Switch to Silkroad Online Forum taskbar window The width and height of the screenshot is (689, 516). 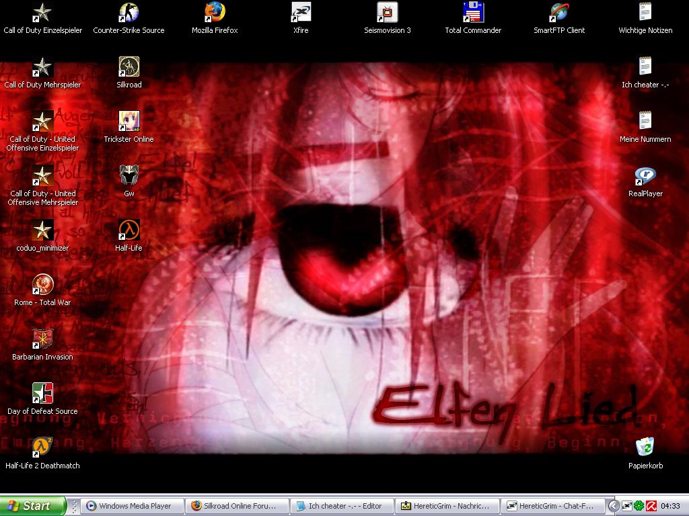point(238,506)
